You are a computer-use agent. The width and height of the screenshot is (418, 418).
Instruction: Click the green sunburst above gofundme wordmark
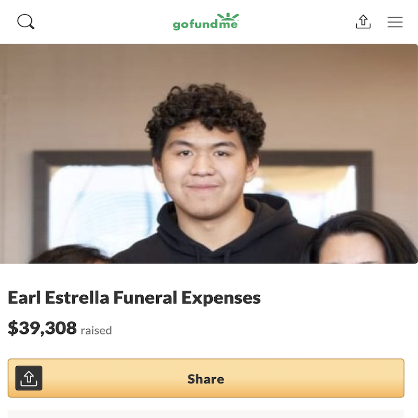coord(228,17)
